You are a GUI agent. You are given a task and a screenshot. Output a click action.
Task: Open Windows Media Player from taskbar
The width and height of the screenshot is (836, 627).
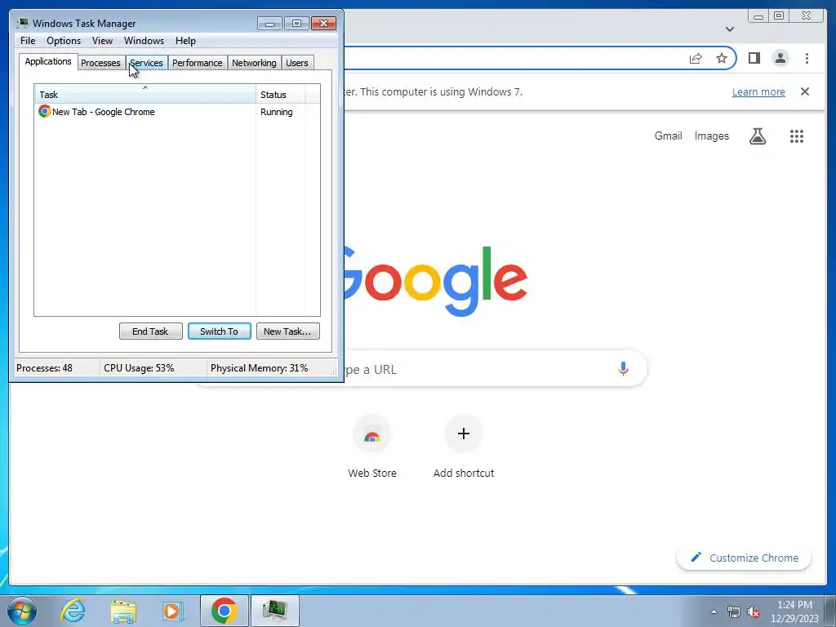(x=171, y=611)
